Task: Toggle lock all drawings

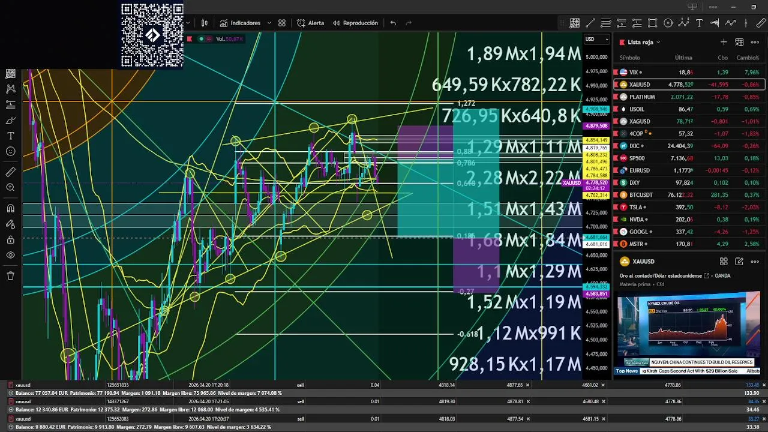Action: pyautogui.click(x=10, y=239)
